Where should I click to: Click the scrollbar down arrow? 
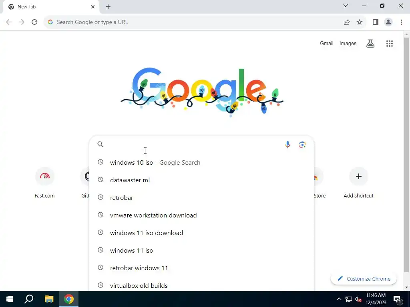click(406, 287)
